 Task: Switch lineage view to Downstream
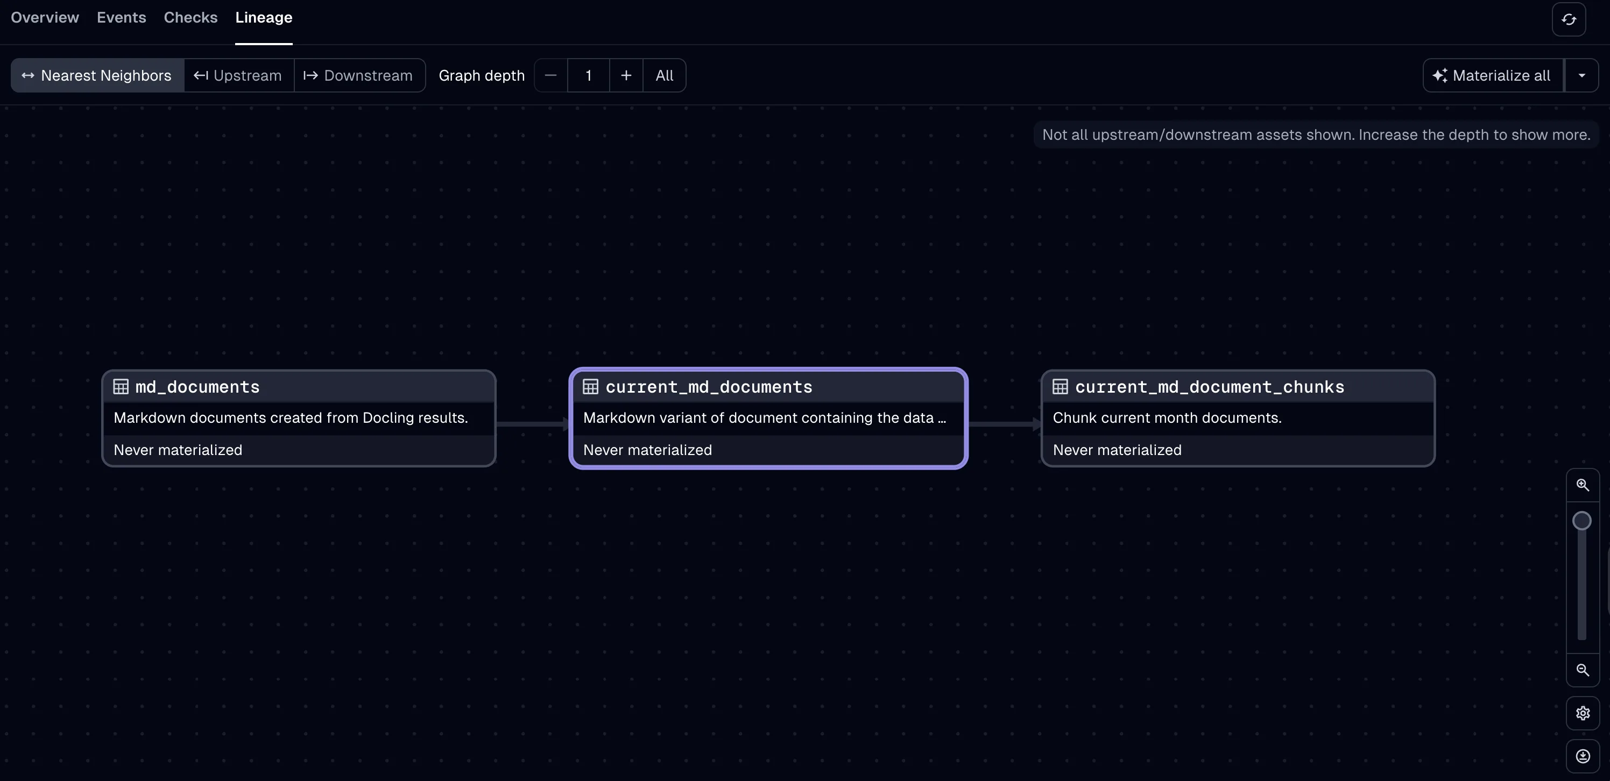pyautogui.click(x=359, y=76)
